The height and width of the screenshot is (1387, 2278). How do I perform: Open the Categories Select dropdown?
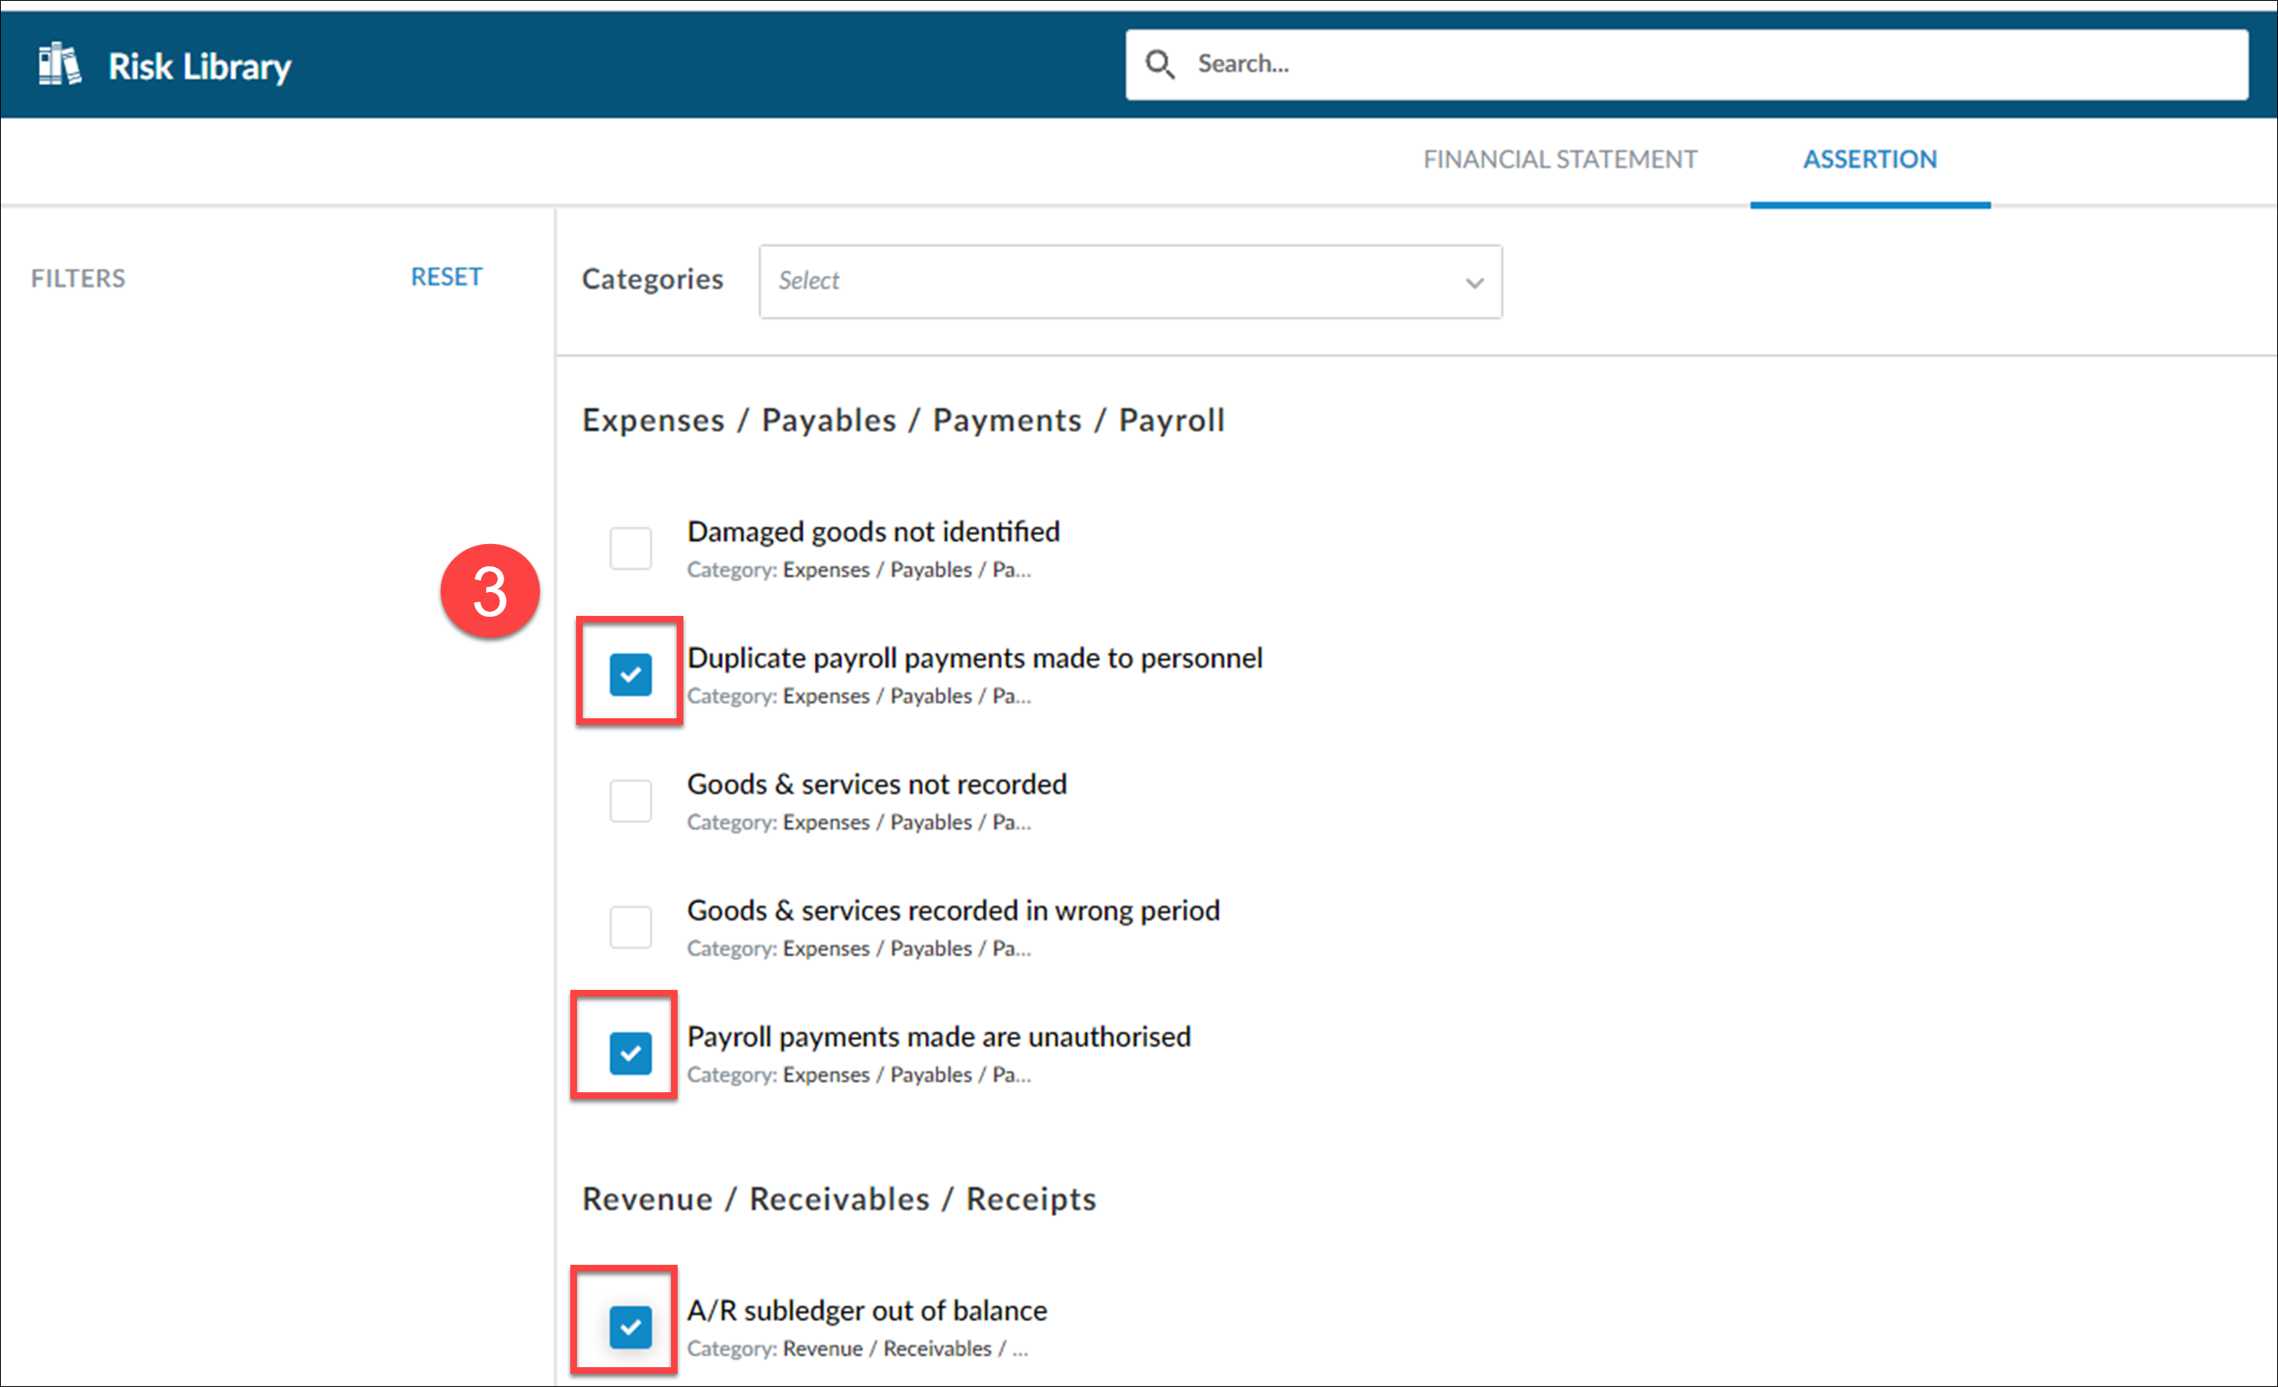(1109, 281)
